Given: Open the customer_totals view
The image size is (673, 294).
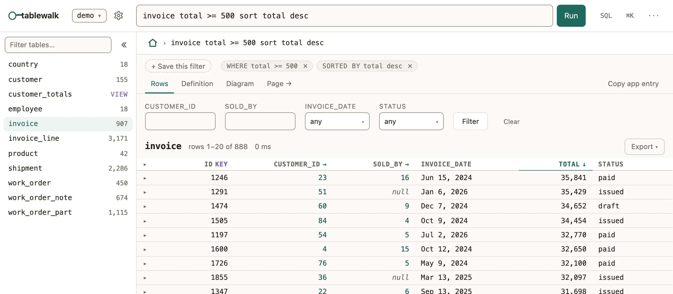Looking at the screenshot, I should pos(68,94).
